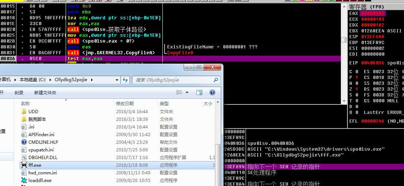404x186 pixels.
Task: Select the CMDLINE.HLP help file icon
Action: tap(24, 142)
